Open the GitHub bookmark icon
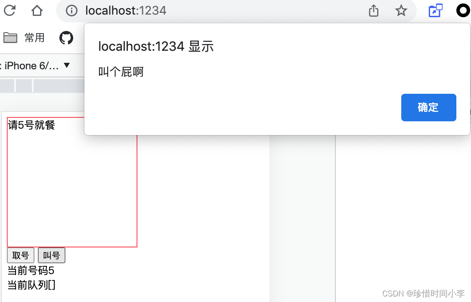471x302 pixels. pos(66,38)
